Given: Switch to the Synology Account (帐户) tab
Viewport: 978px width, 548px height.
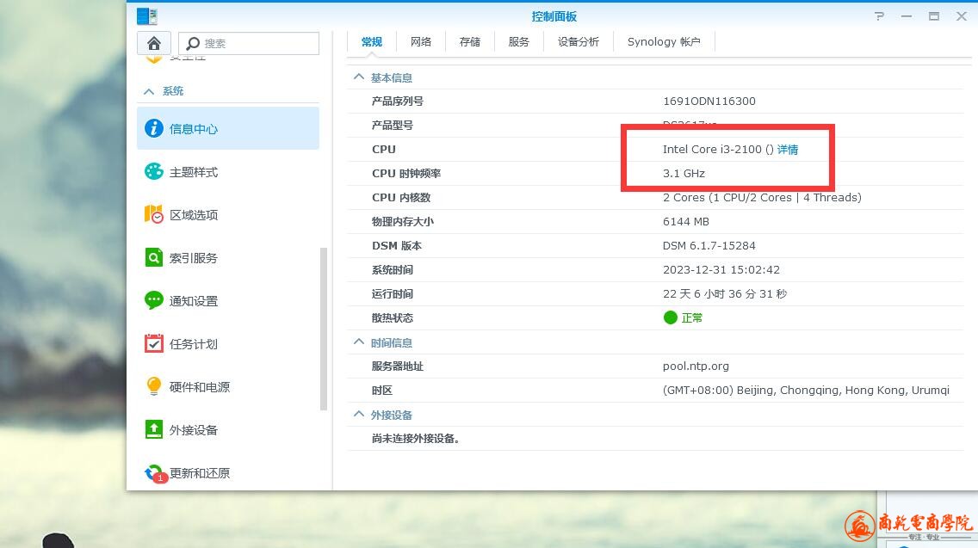Looking at the screenshot, I should 664,41.
